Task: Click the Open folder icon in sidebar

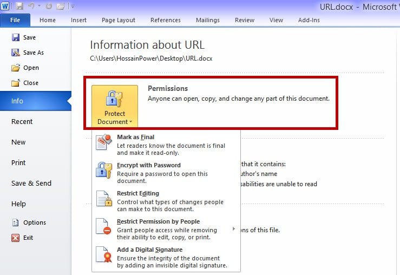Action: click(16, 68)
